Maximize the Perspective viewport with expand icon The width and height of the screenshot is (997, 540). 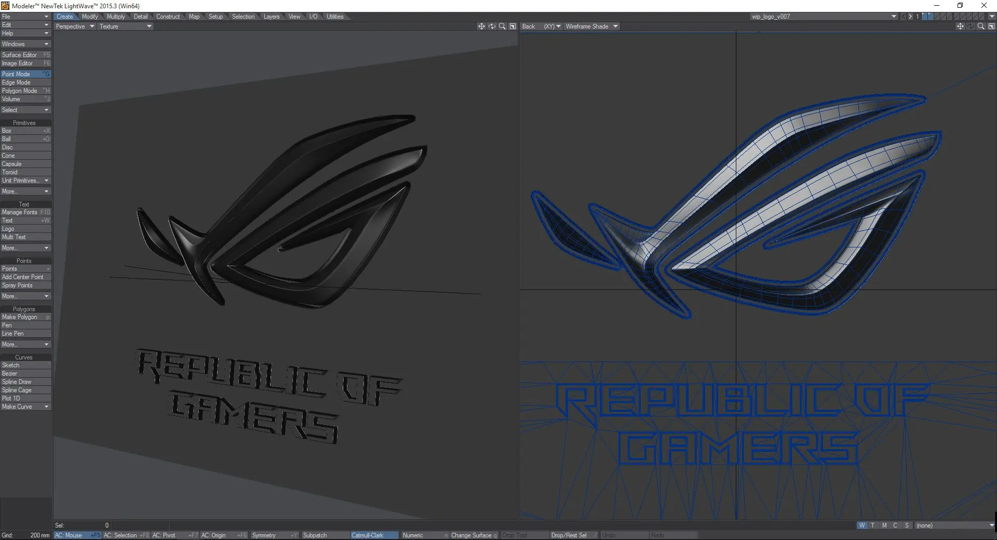coord(513,26)
